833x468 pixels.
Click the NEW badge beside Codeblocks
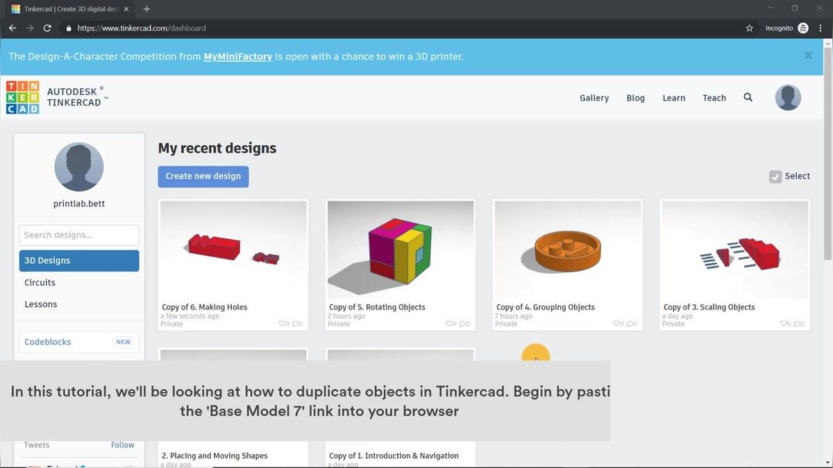click(124, 342)
